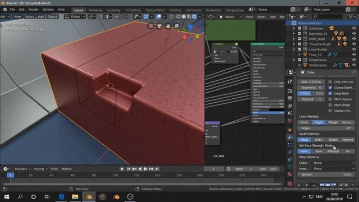
Task: Open the Render properties tab
Action: [x=289, y=91]
